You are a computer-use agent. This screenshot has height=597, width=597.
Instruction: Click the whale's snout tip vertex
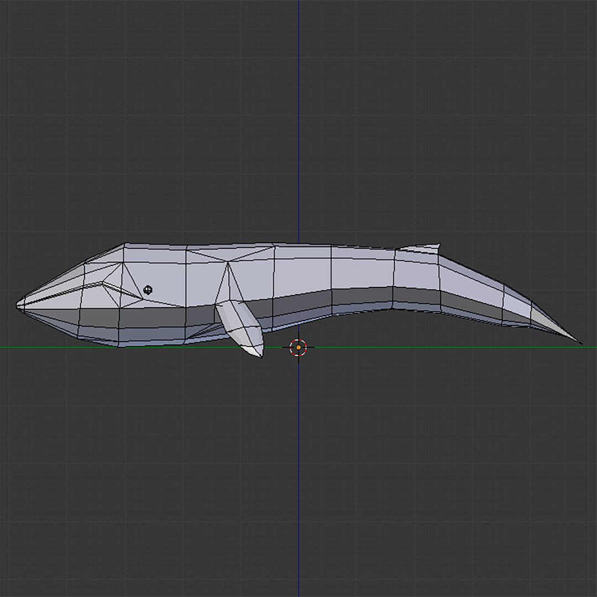point(18,305)
